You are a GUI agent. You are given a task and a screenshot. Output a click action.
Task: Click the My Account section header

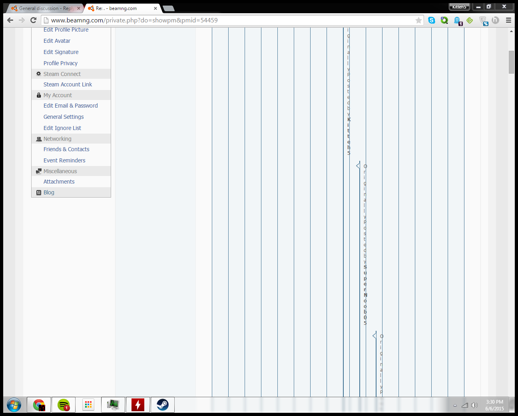click(71, 95)
